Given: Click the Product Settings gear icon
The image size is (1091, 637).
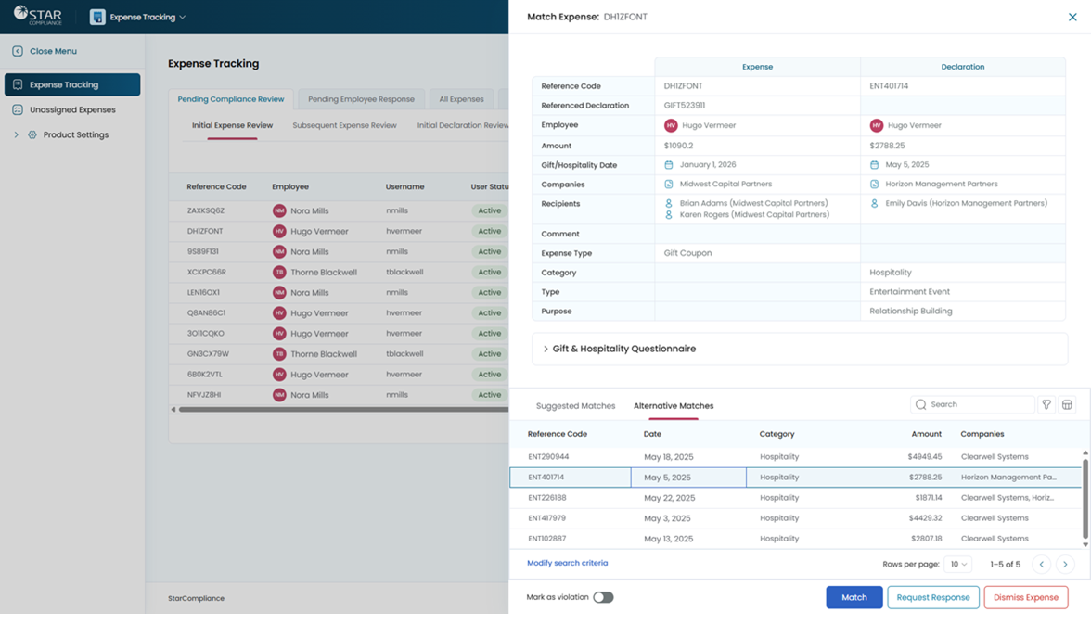Looking at the screenshot, I should (x=32, y=134).
